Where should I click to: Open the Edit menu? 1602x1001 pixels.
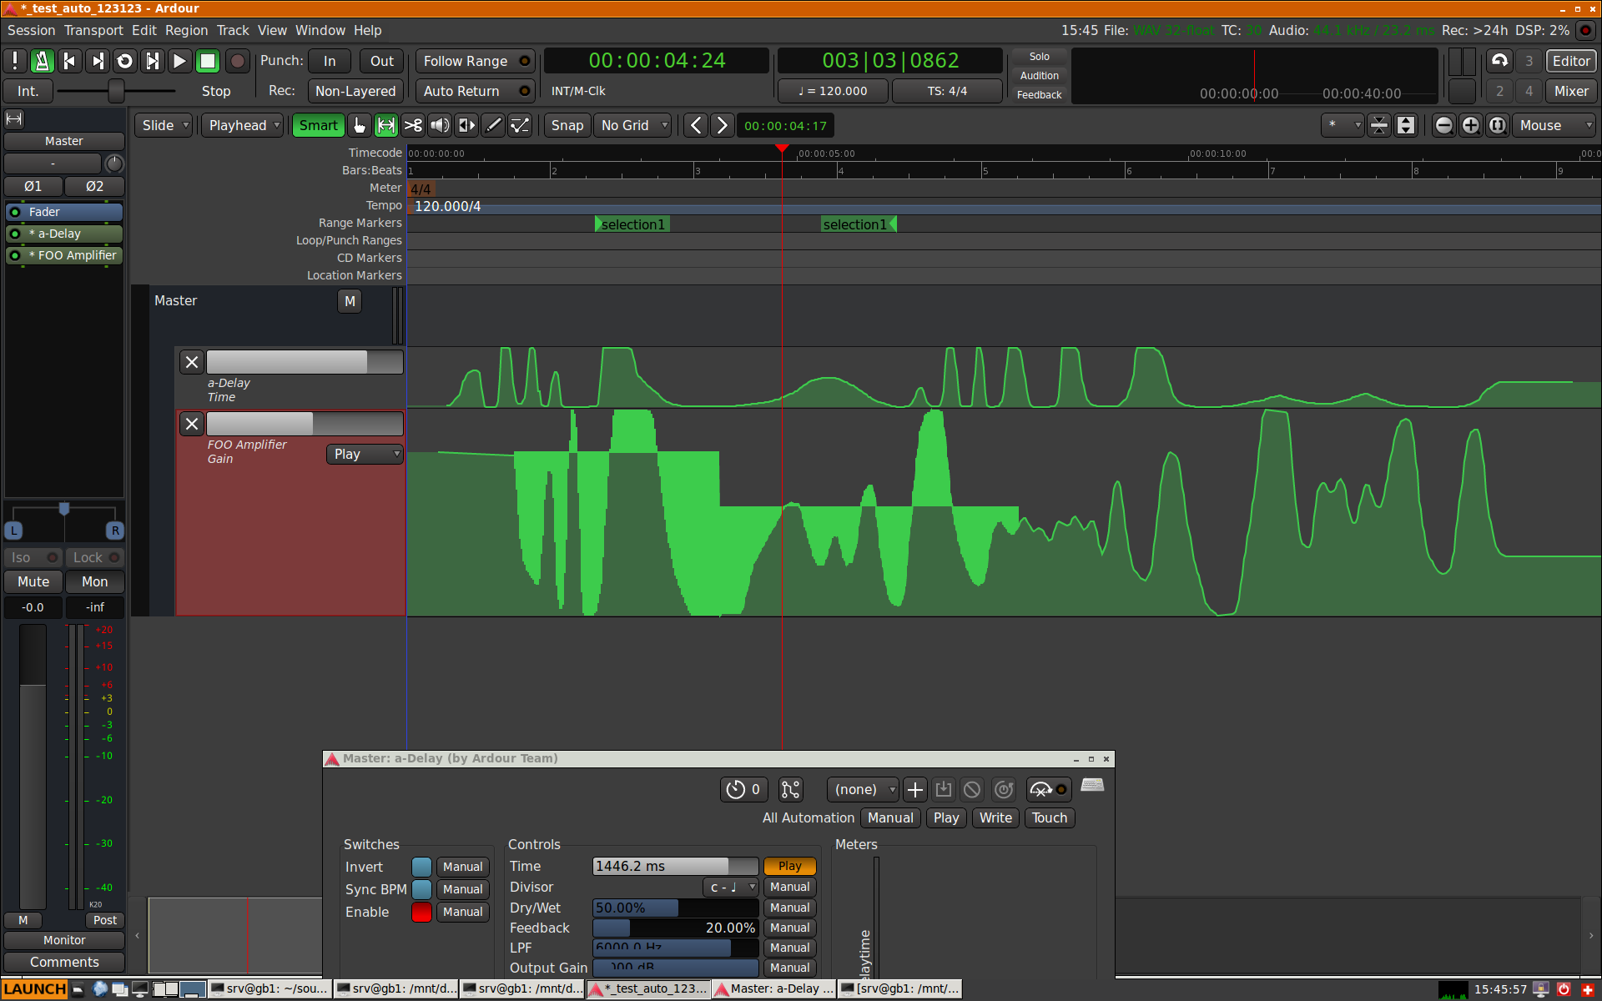coord(144,30)
